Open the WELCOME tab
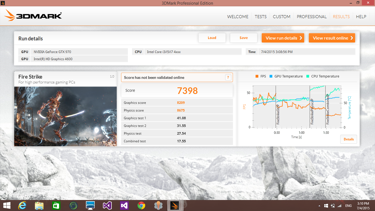The width and height of the screenshot is (375, 211). 238,16
